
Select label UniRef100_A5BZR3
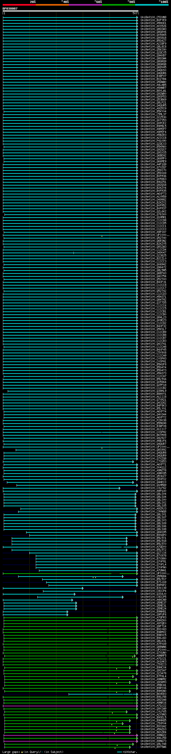153,135
